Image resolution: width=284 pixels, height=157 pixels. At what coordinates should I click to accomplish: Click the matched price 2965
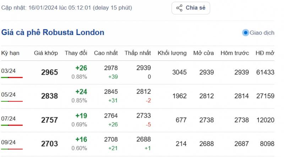49,72
